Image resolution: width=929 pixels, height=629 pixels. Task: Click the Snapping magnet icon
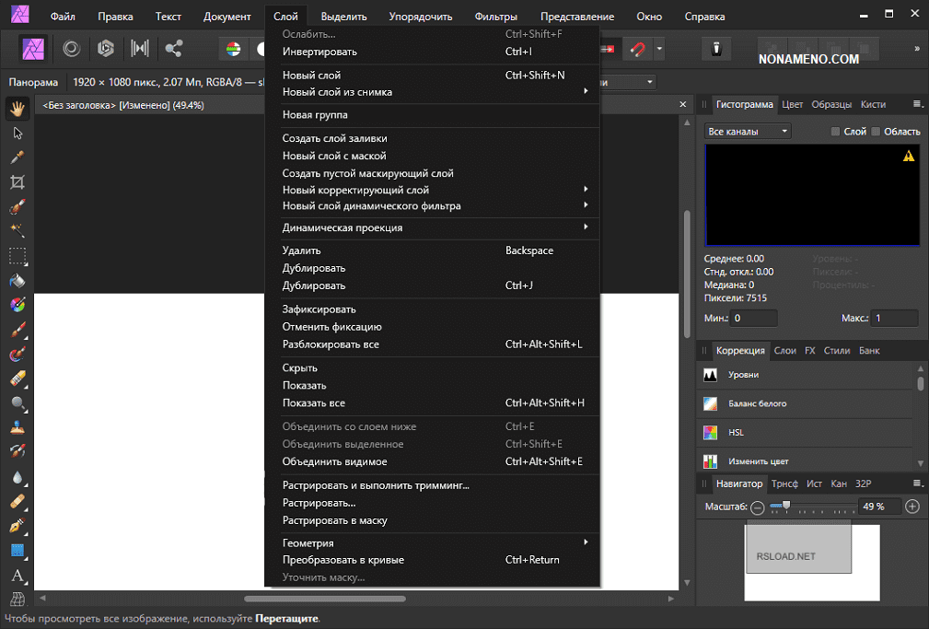point(637,49)
